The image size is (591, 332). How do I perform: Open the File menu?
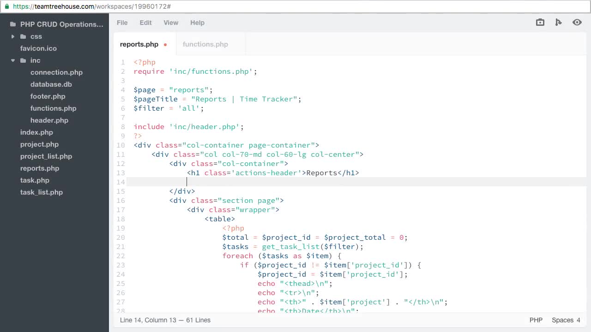122,23
